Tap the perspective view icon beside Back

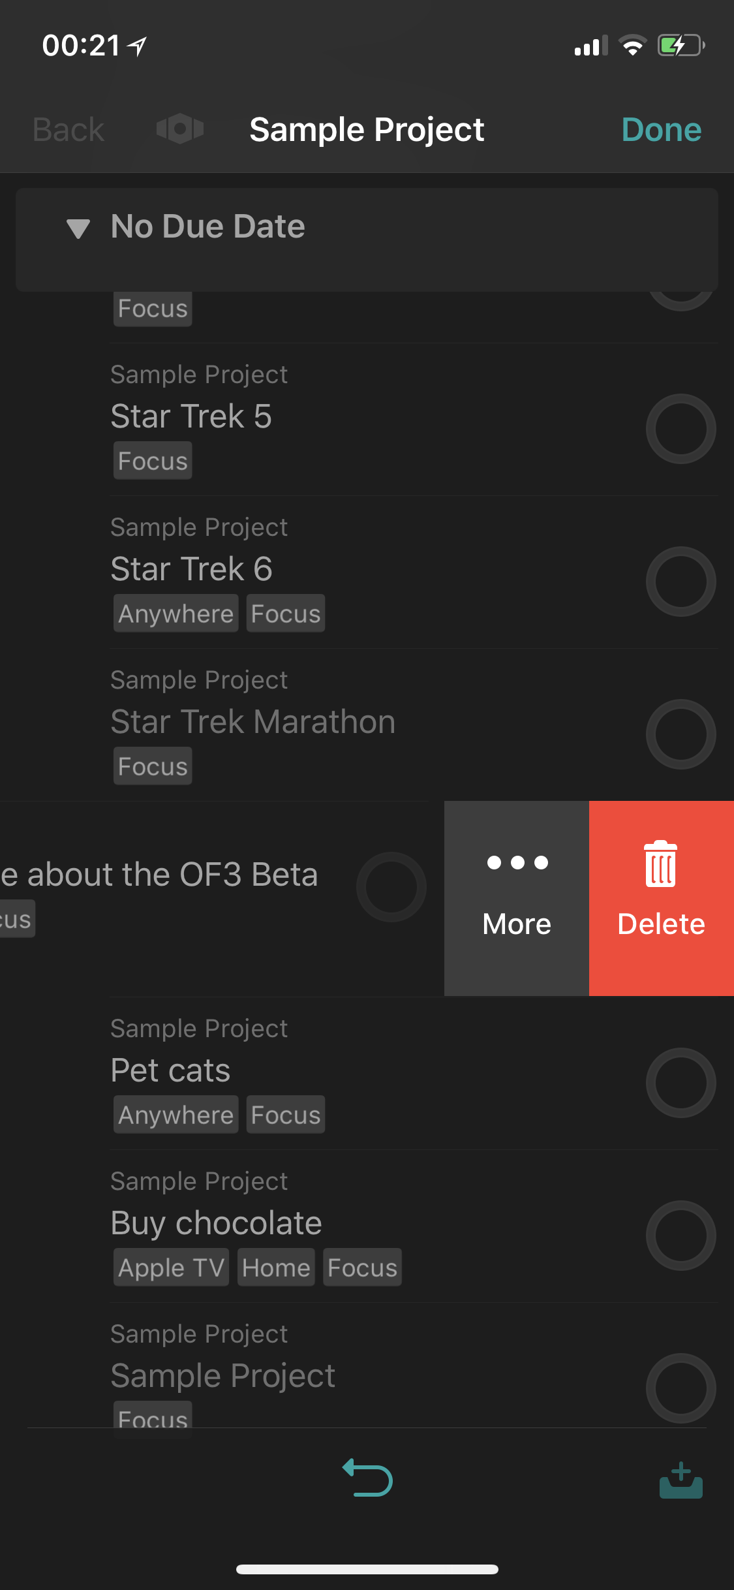(180, 129)
